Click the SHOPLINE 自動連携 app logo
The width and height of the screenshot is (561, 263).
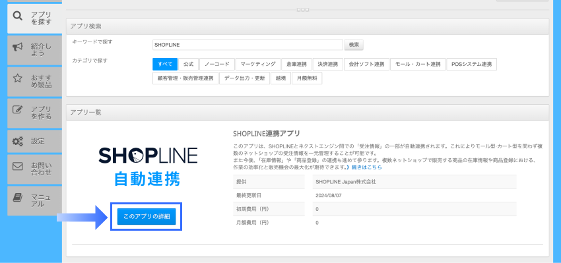(x=147, y=167)
